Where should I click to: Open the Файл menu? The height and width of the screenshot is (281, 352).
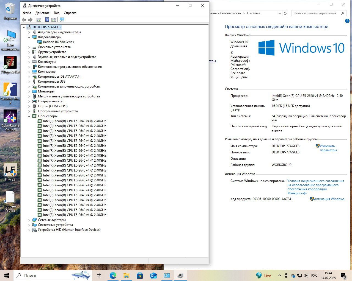click(x=27, y=13)
